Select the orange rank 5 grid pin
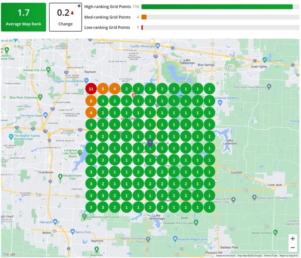 [x=103, y=89]
